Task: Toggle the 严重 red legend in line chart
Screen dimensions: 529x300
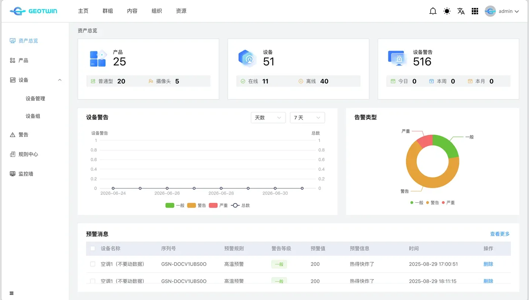Action: [x=218, y=205]
